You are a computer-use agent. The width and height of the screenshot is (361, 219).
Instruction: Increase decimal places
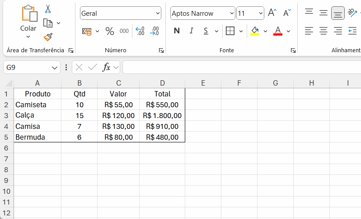[x=140, y=31]
